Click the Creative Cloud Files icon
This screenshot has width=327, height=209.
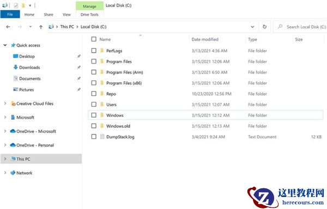[13, 103]
